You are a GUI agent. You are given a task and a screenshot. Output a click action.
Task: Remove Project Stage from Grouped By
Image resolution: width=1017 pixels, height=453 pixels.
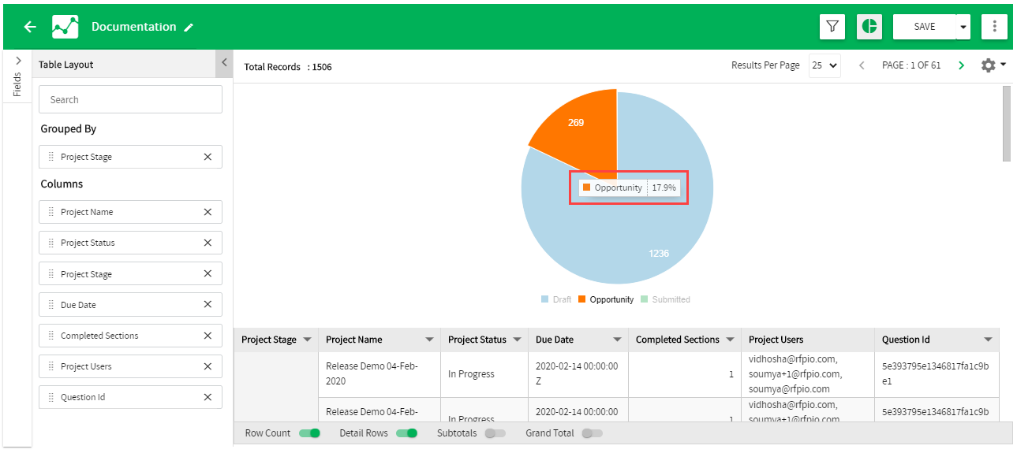(208, 157)
